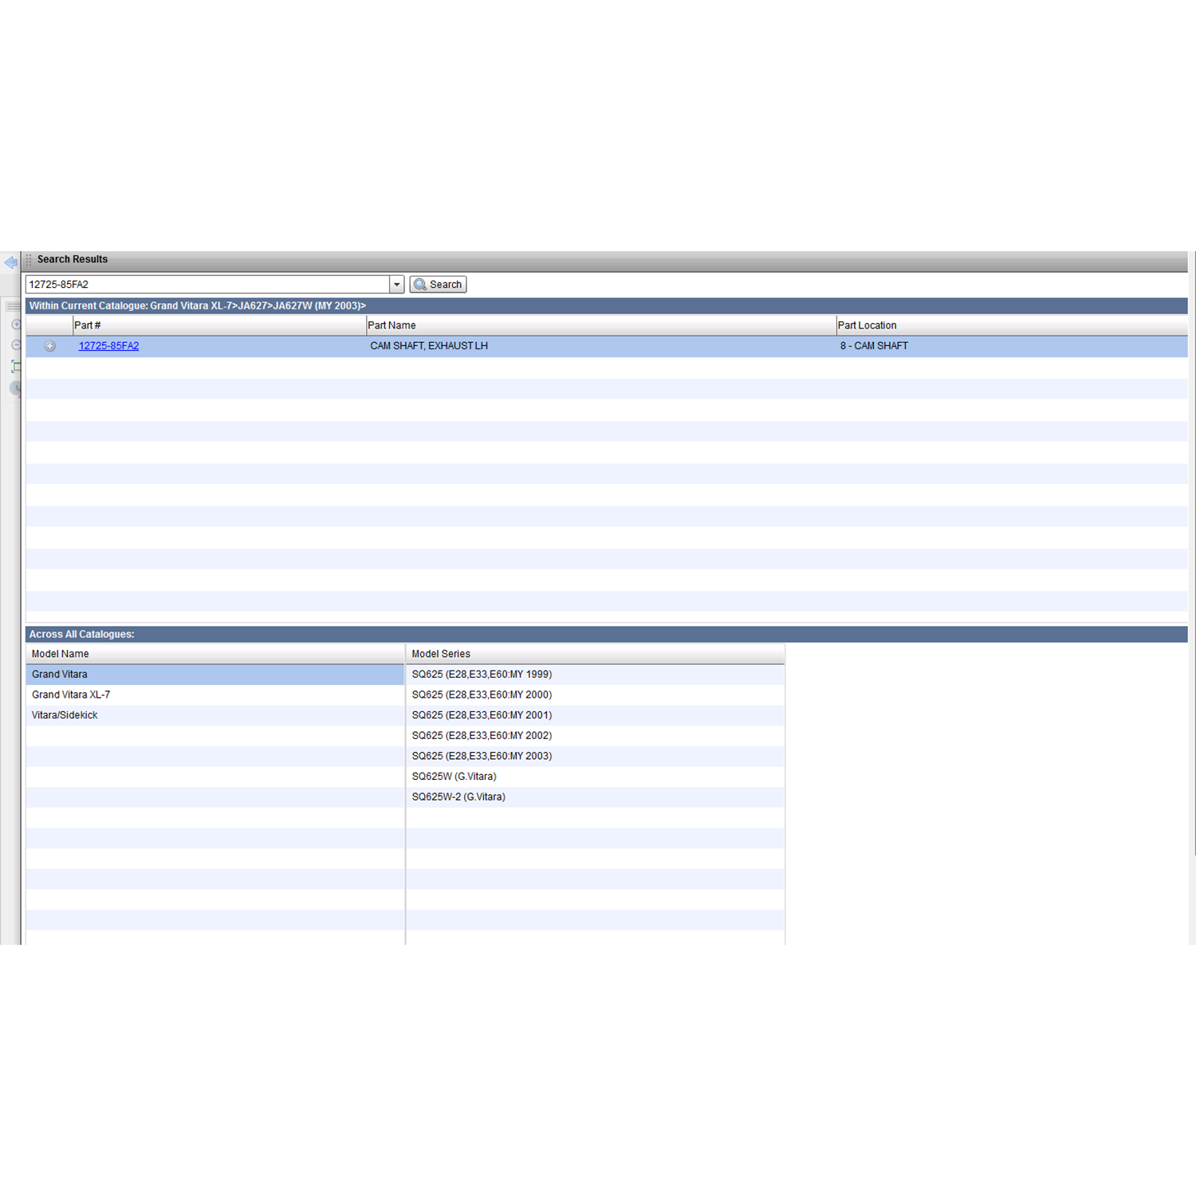
Task: Select Vitara/Sidekick in the model list
Action: 65,715
